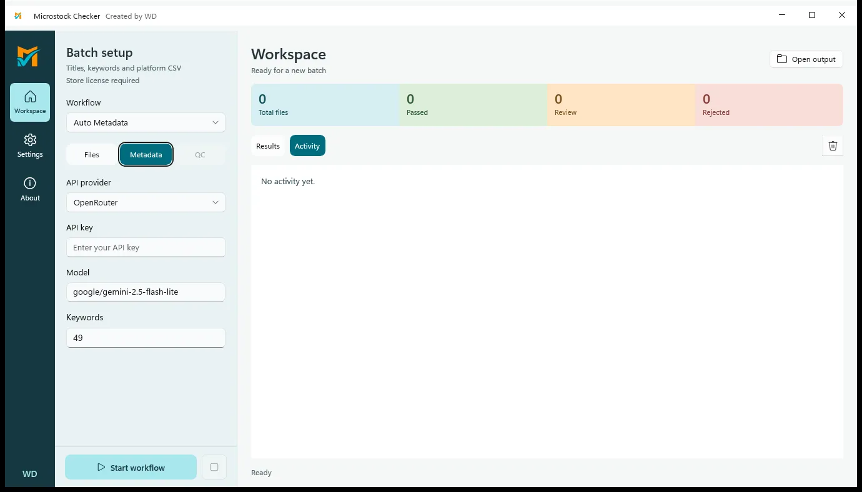Image resolution: width=862 pixels, height=492 pixels.
Task: Minimize the application window
Action: 782,16
